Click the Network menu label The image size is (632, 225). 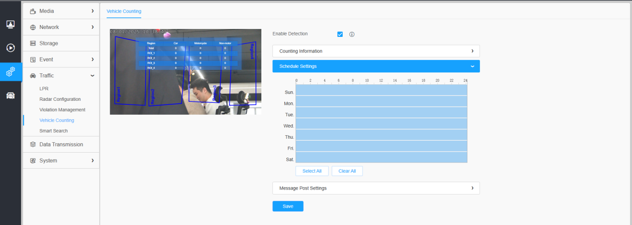tap(49, 27)
